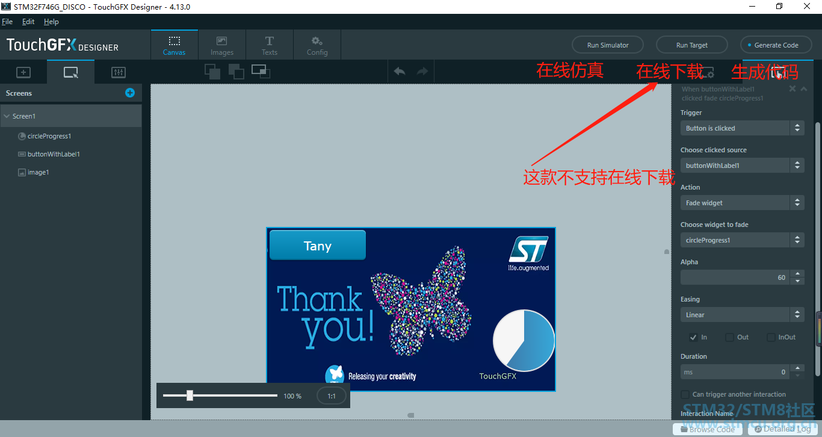Undo the last action
Screen dimensions: 822x437
(400, 72)
